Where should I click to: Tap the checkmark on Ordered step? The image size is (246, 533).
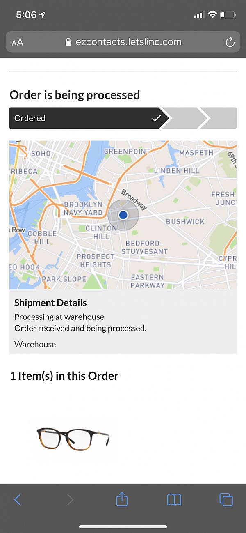point(156,118)
